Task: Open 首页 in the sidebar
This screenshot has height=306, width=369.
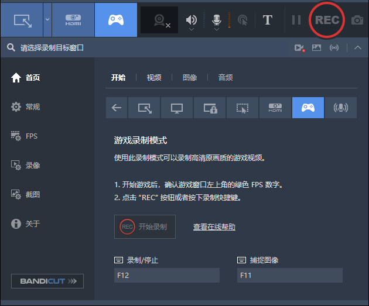Action: tap(26, 78)
